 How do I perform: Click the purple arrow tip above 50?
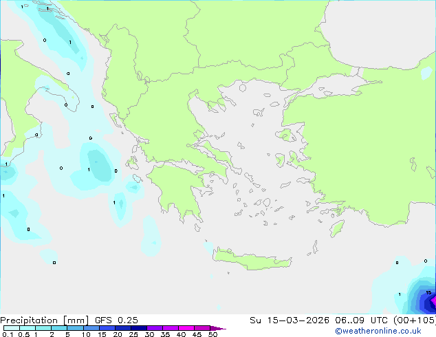218,328
